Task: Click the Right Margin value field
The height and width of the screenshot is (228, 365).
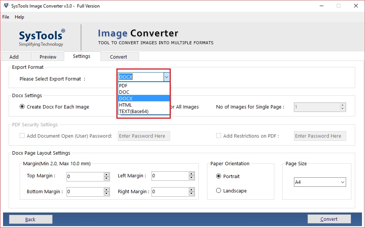Action: click(x=170, y=192)
